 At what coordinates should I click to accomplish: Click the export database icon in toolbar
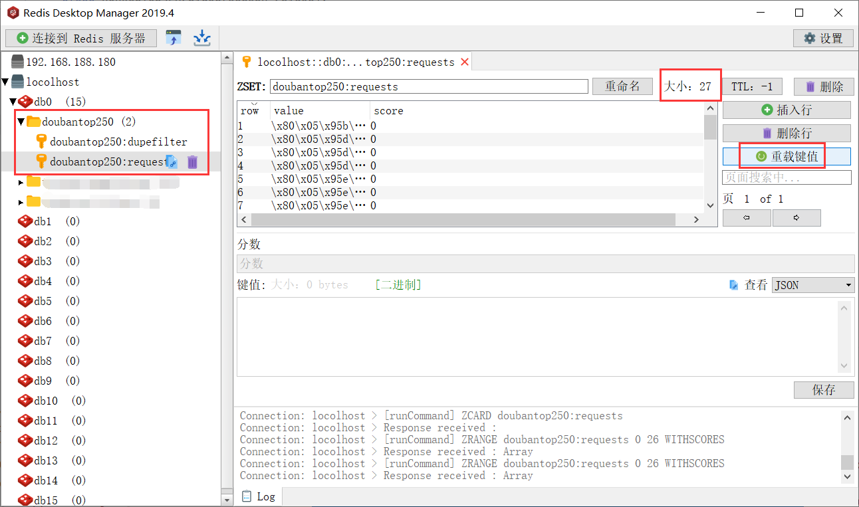(202, 38)
